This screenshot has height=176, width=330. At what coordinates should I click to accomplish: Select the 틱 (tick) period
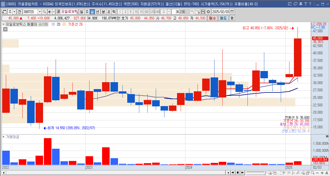pos(114,12)
